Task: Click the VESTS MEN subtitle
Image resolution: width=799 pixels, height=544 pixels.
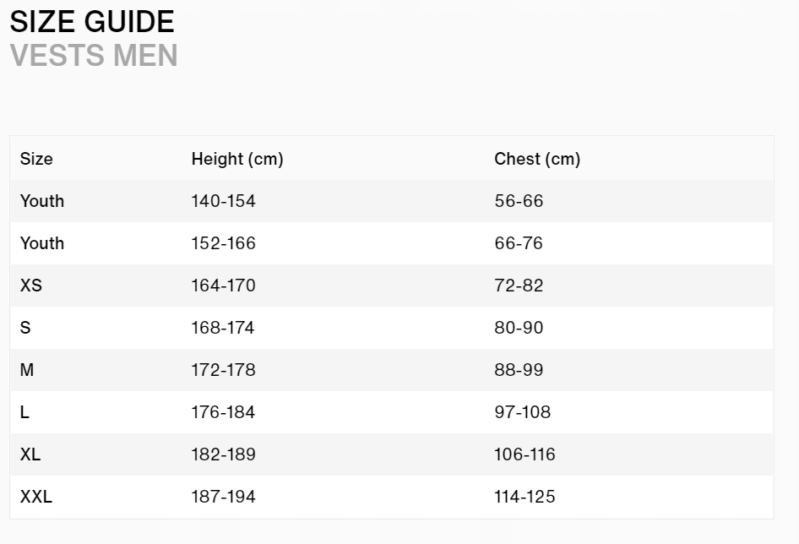Action: pyautogui.click(x=94, y=56)
